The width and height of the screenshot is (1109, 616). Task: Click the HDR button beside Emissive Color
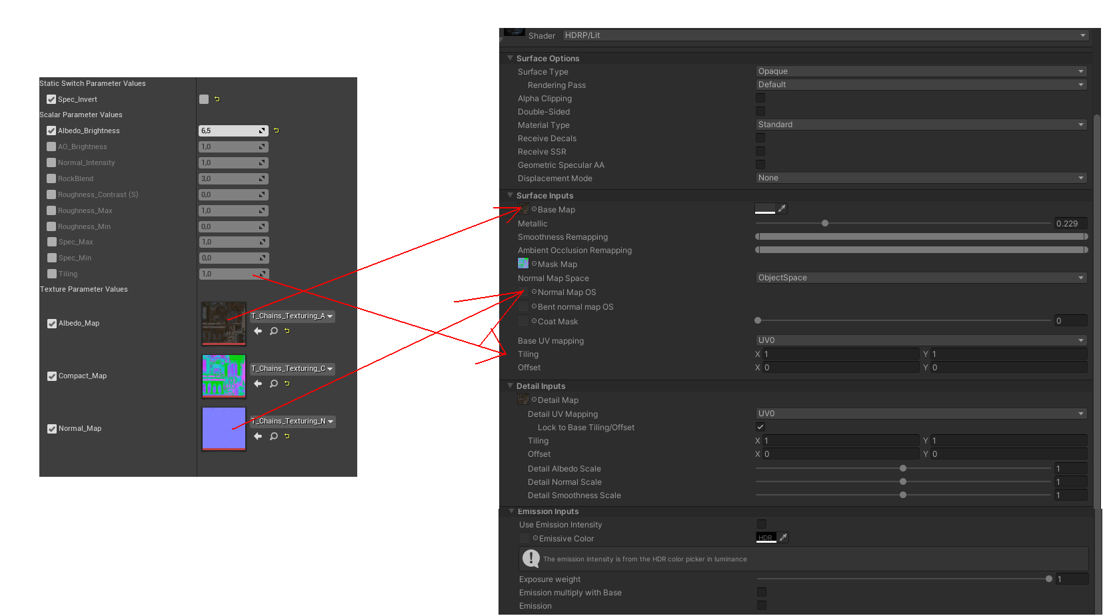coord(765,537)
